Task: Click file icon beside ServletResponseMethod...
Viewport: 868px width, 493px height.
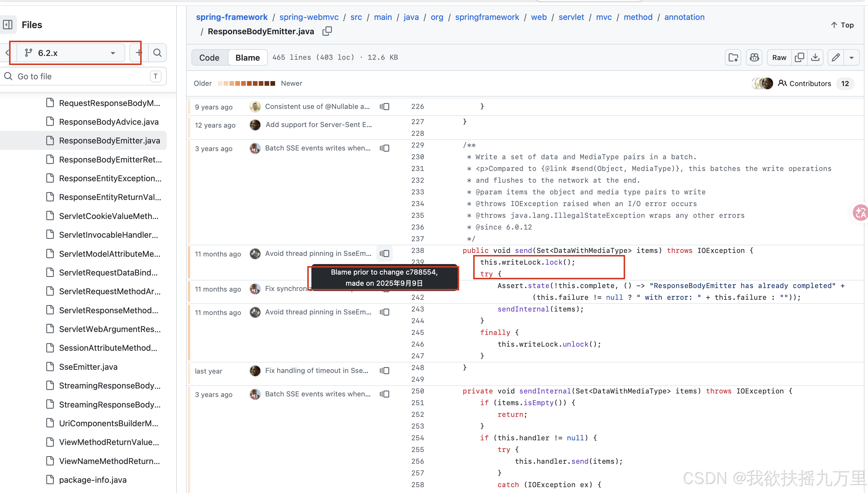Action: click(50, 310)
